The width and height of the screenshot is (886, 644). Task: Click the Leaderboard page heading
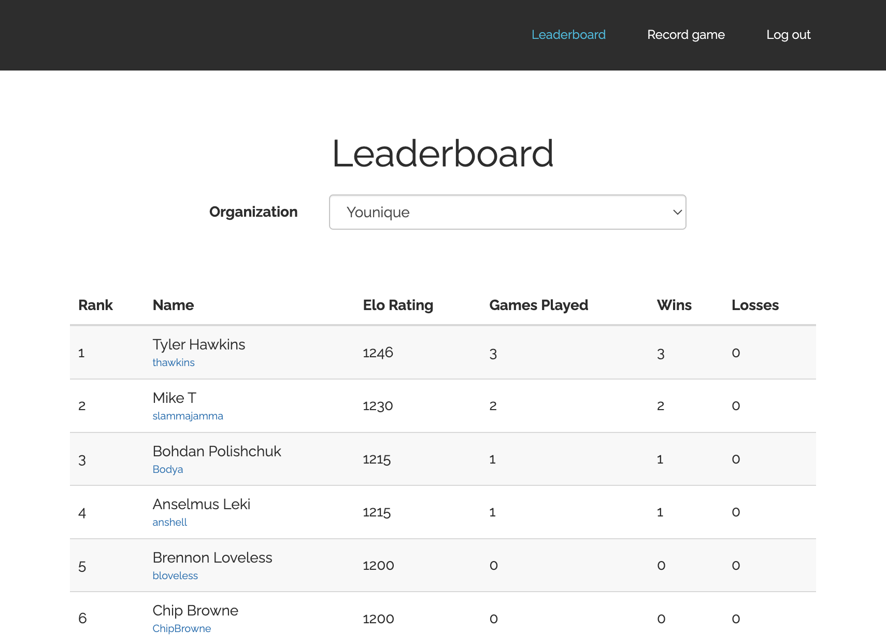[x=442, y=153]
